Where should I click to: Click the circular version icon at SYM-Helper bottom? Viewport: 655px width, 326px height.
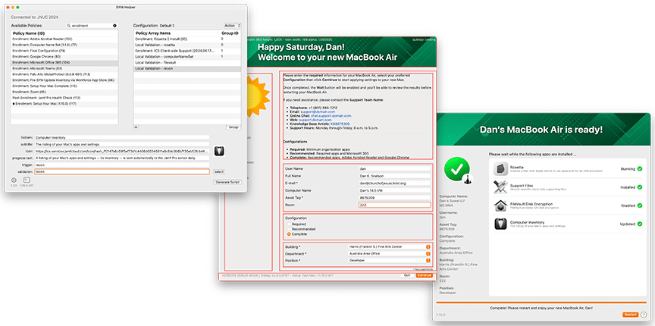[14, 180]
